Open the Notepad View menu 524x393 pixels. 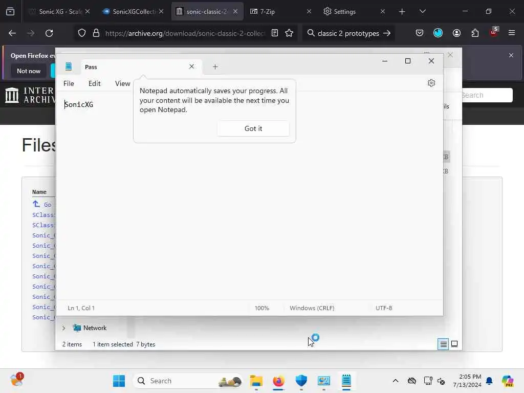click(122, 83)
